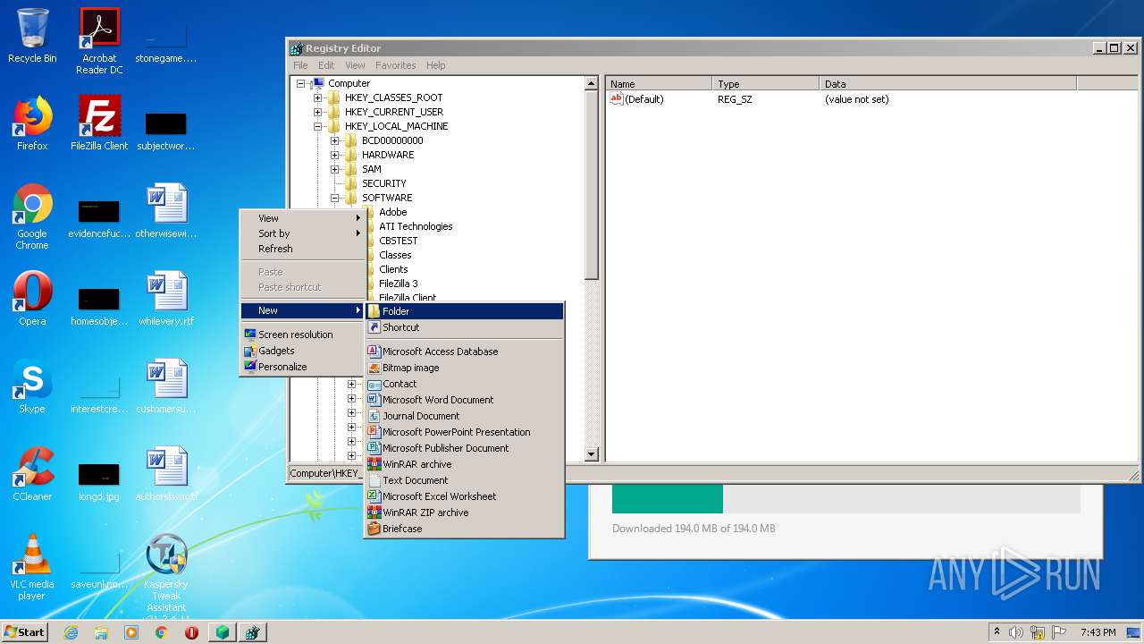Expand the HKEY_CURRENT_USER key
Viewport: 1144px width, 644px height.
coord(317,112)
